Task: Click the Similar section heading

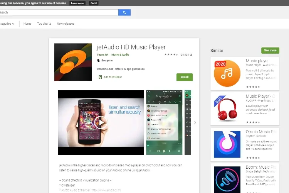Action: click(x=217, y=51)
